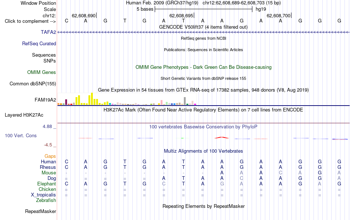Click the tall gray GTEx expression bar
The height and width of the screenshot is (220, 350).
(185, 101)
